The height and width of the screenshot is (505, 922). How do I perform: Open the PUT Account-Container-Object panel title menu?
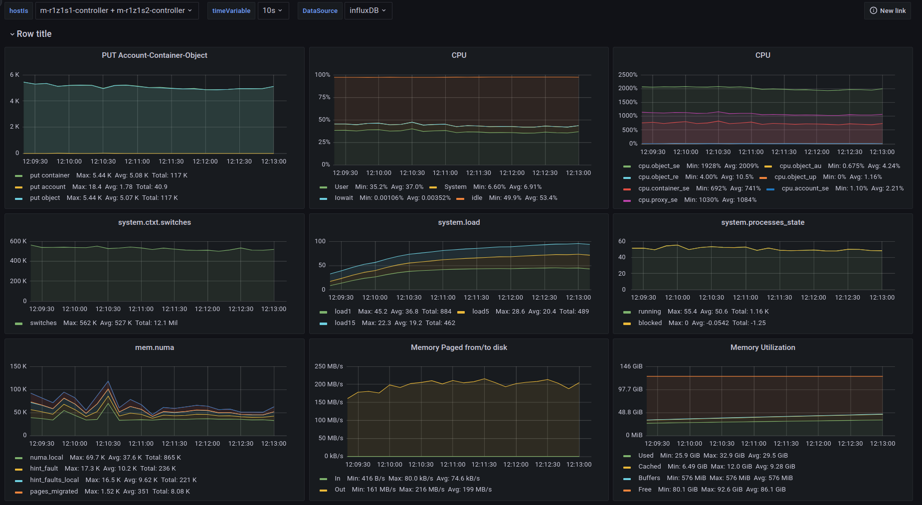[x=154, y=55]
